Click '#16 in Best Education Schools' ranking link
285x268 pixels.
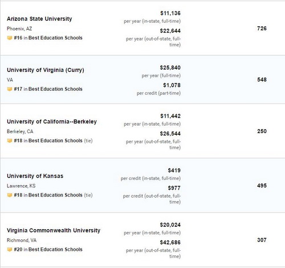click(x=48, y=38)
